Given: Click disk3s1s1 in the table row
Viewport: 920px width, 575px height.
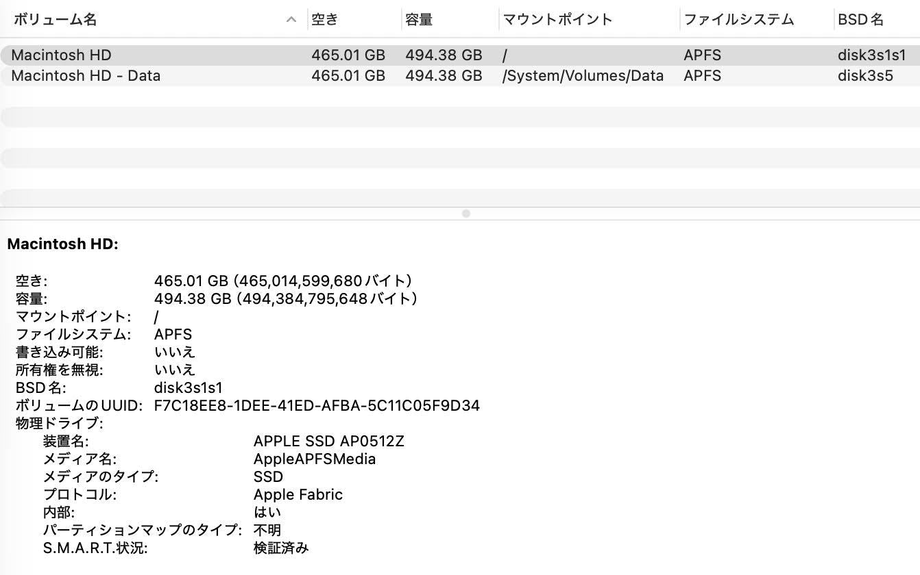Looking at the screenshot, I should (872, 55).
